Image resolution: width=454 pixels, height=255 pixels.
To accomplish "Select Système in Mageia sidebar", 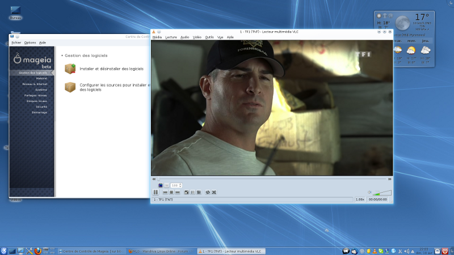I will 41,90.
